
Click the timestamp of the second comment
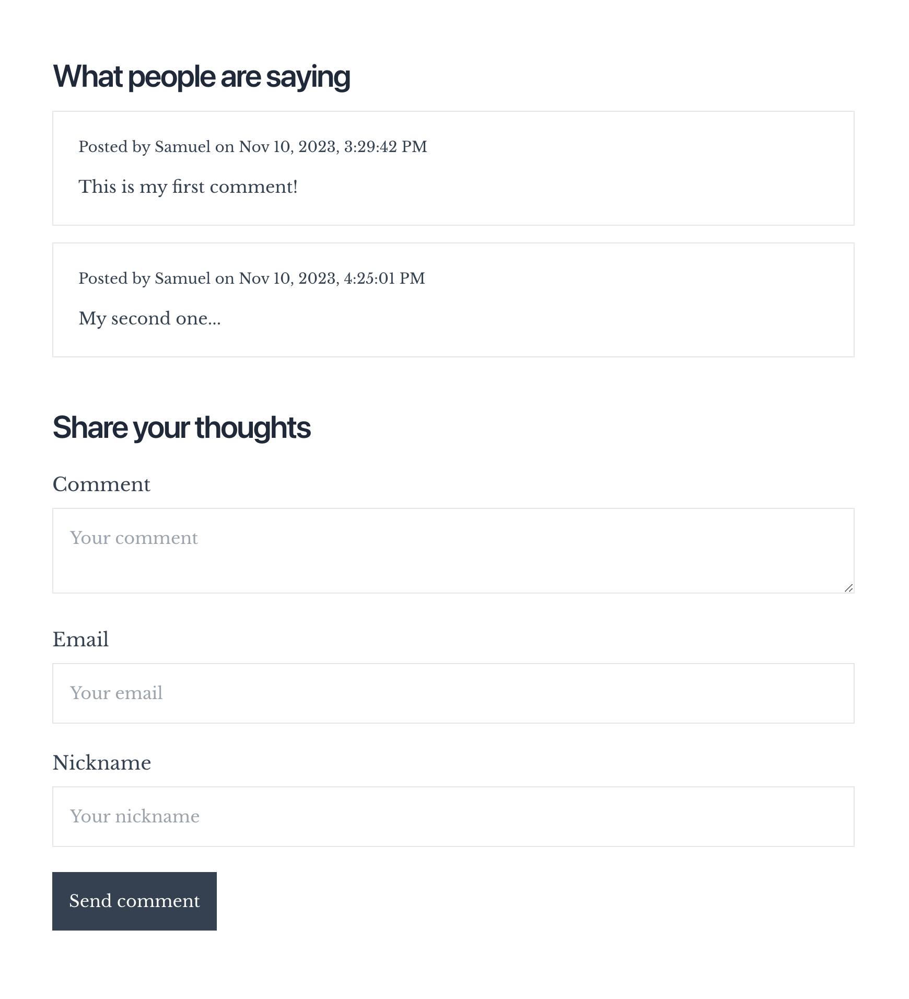coord(331,278)
